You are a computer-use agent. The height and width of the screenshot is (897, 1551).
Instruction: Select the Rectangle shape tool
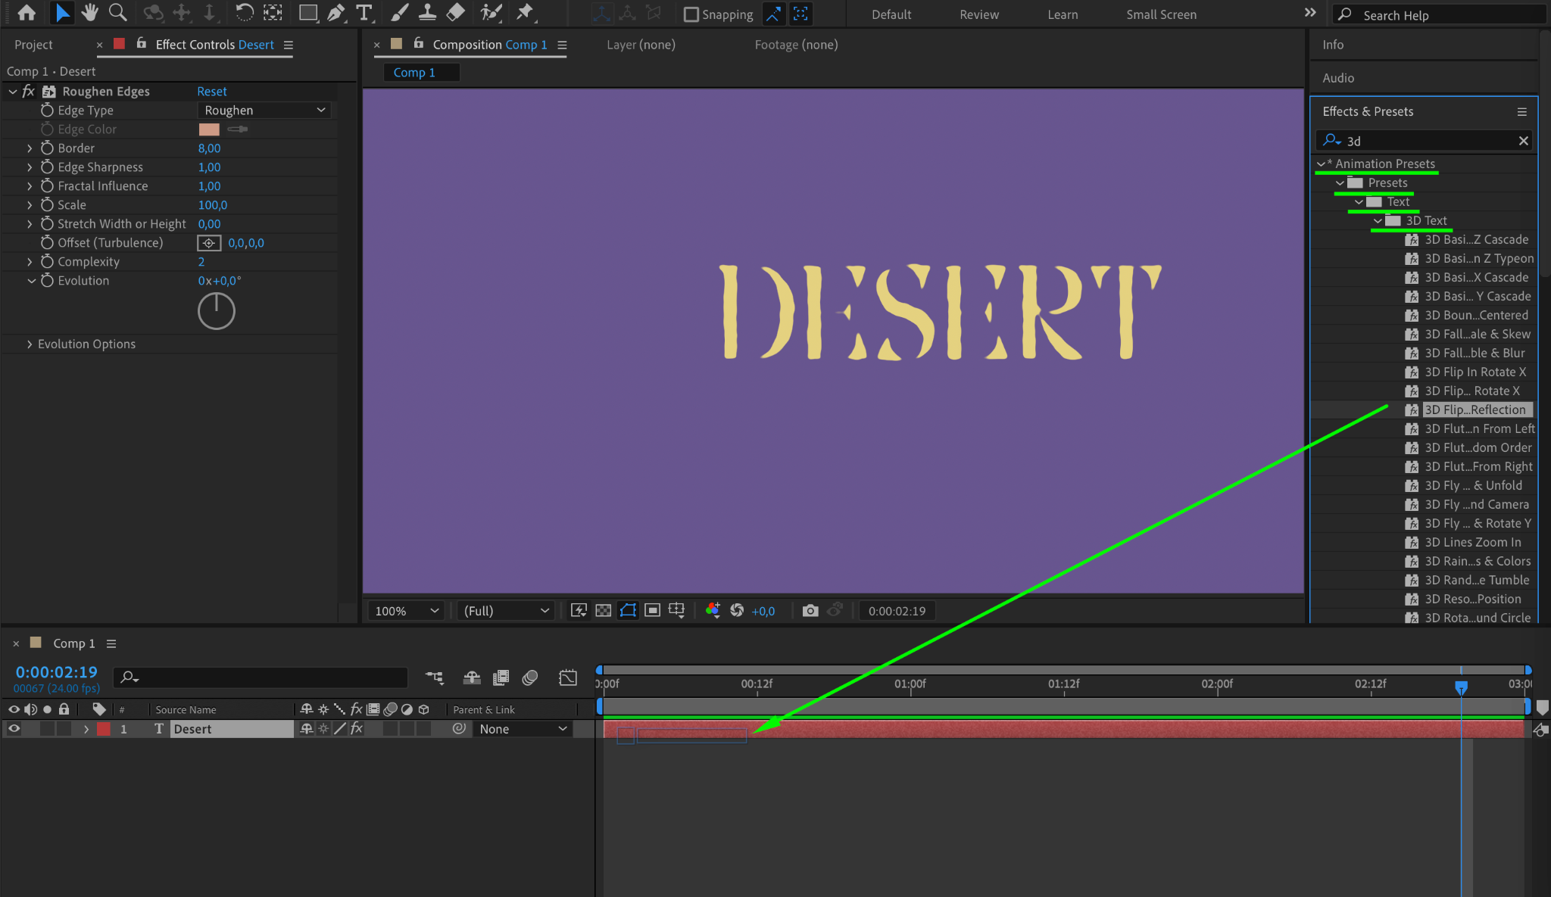[x=307, y=13]
